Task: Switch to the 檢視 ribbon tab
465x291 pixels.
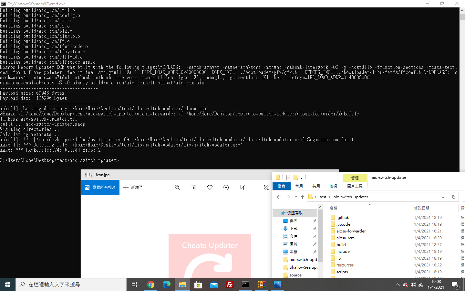Action: (x=333, y=186)
